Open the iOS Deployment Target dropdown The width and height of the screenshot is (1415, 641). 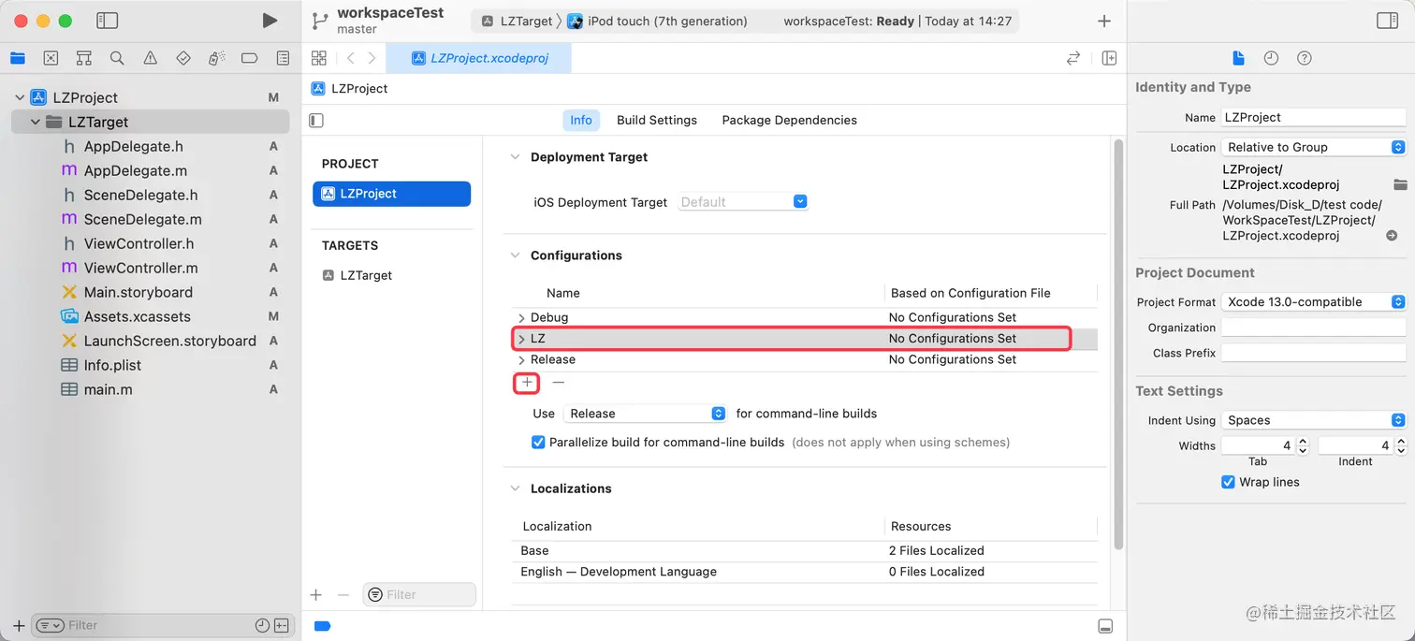(743, 202)
